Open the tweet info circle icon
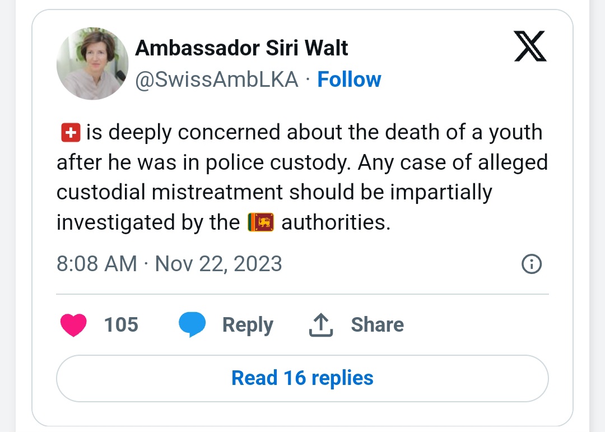 point(532,264)
